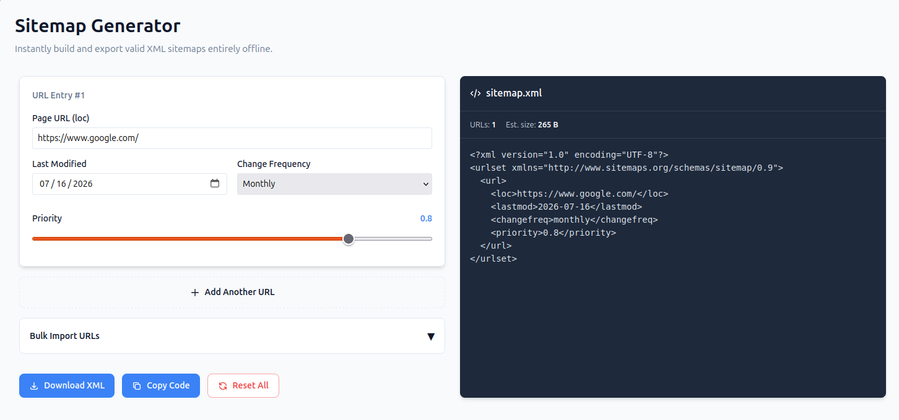Click the Bulk Import URLs header label

64,336
